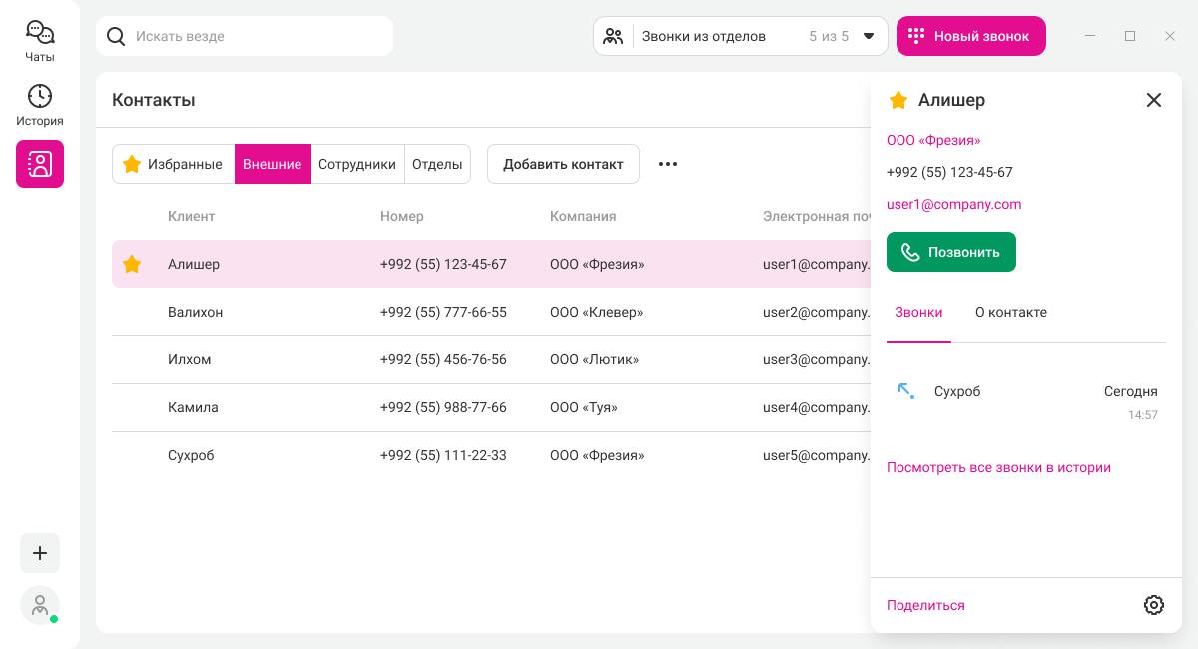Click the call arrow icon near Сухроб
Viewport: 1198px width, 649px height.
(906, 391)
